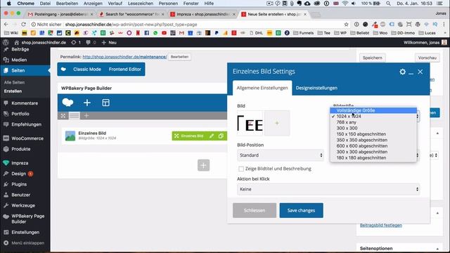Viewport: 450px width, 253px height.
Task: Open the Frontend Editor
Action: point(125,69)
